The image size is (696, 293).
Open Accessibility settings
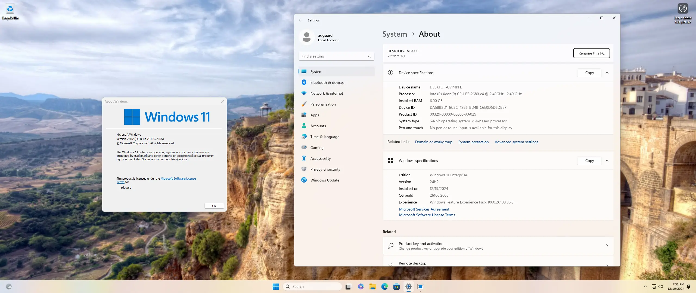(320, 158)
